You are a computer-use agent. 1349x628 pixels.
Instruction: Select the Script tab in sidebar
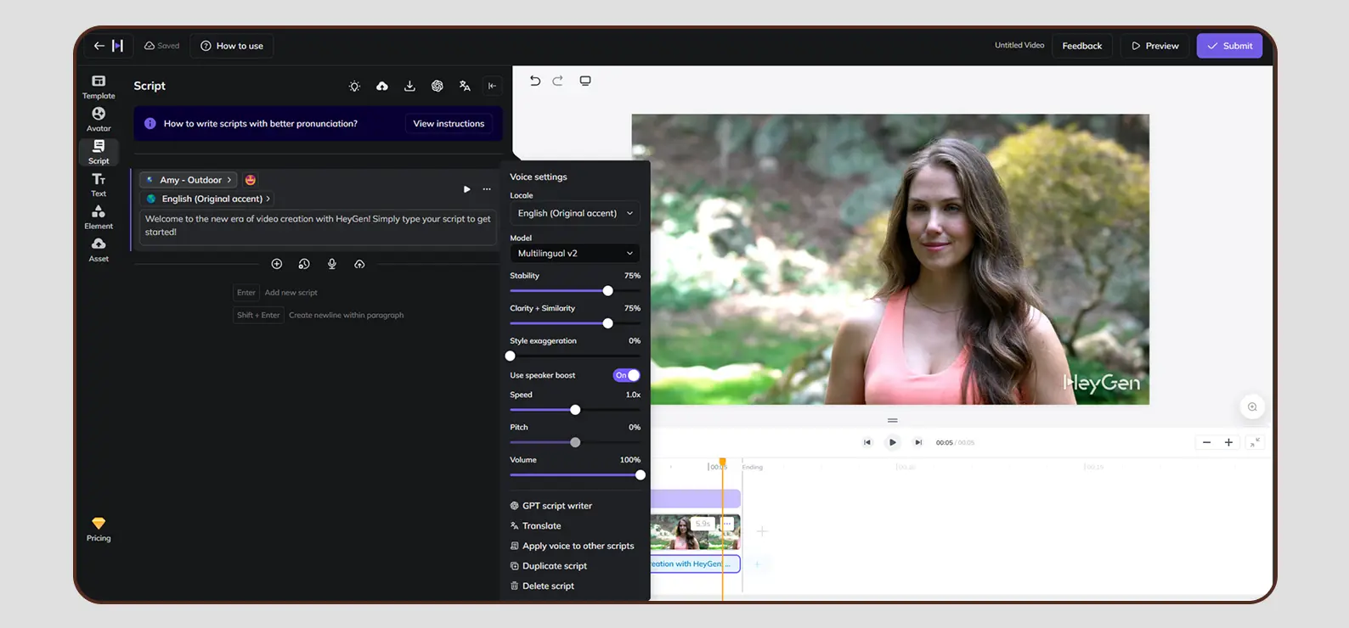click(x=99, y=152)
